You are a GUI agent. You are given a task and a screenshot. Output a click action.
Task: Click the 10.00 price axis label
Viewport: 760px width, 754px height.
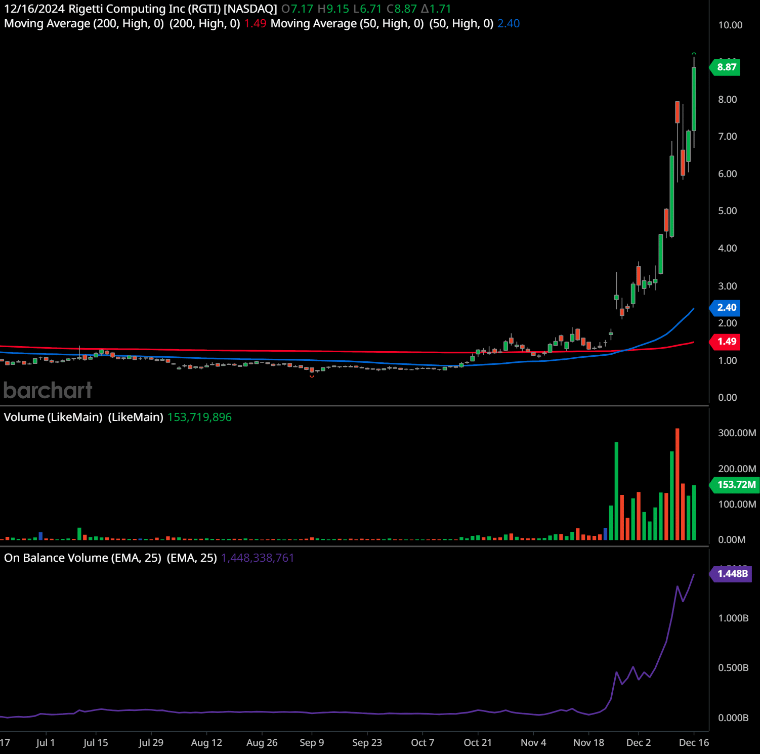tap(730, 25)
